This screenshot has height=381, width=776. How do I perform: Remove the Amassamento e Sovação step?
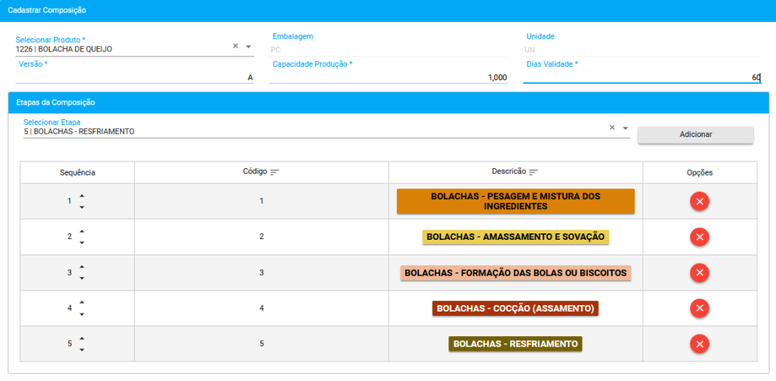click(x=699, y=237)
